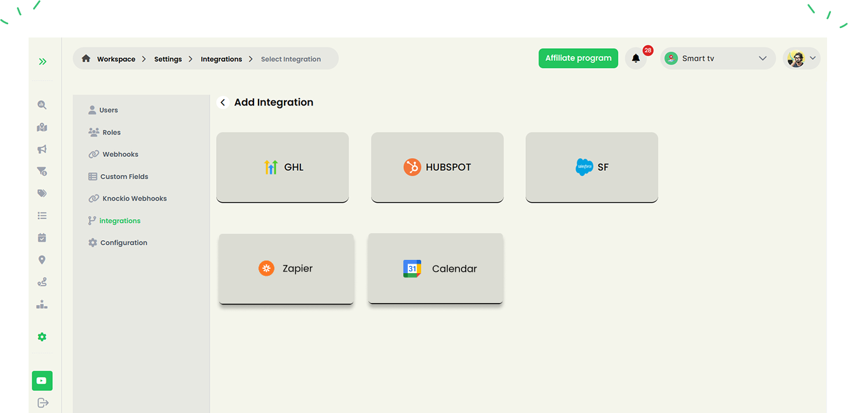Open the funnel icon in left rail
Viewport: 848px width, 413px height.
[x=42, y=172]
